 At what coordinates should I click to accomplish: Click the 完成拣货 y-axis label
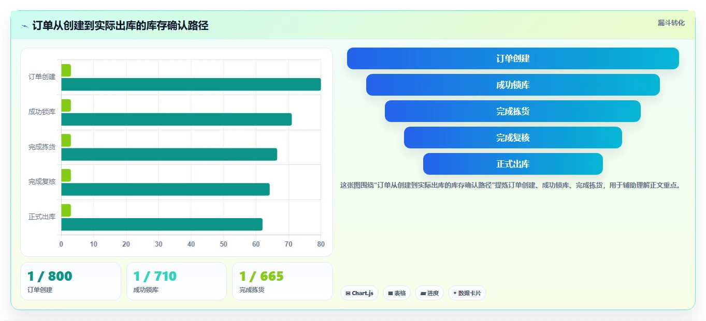tap(42, 147)
